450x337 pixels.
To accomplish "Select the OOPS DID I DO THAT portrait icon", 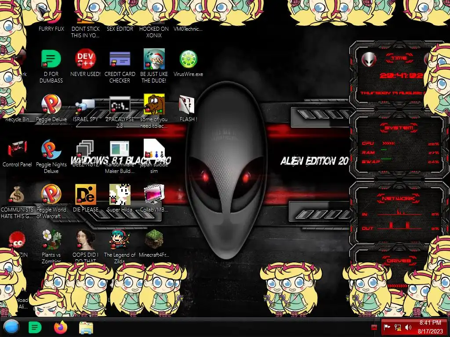I will [85, 239].
